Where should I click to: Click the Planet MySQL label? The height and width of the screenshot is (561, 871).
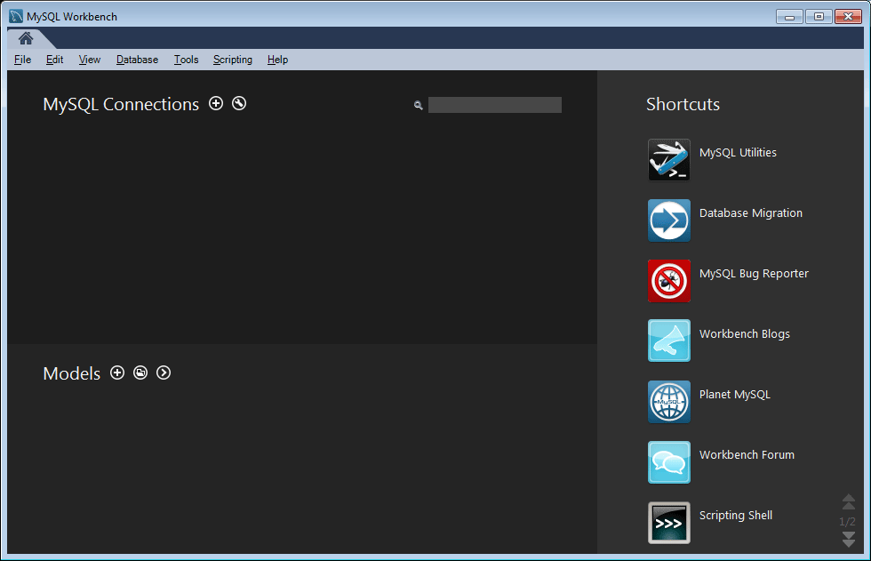coord(734,395)
